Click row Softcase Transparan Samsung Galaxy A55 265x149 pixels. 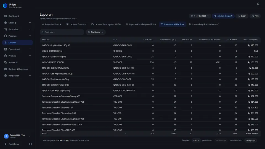[x=150, y=96]
